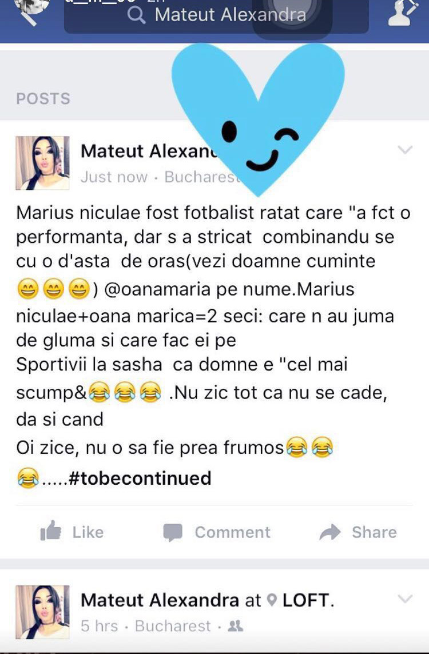Open the friend requests profile icon
This screenshot has width=429, height=654.
point(402,13)
